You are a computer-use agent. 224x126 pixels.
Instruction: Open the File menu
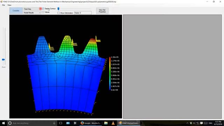3,5
